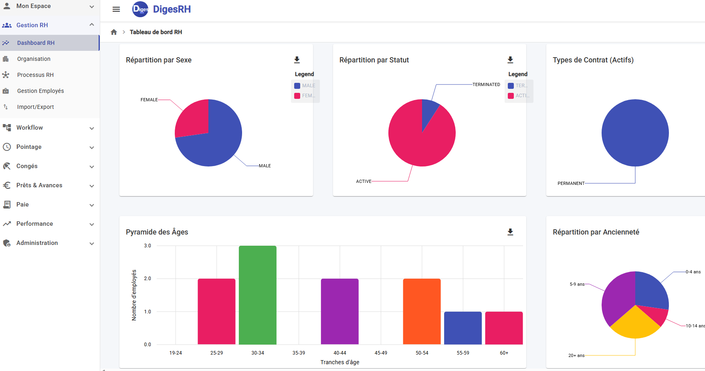
Task: Select the green 30-34 age bar
Action: 258,296
